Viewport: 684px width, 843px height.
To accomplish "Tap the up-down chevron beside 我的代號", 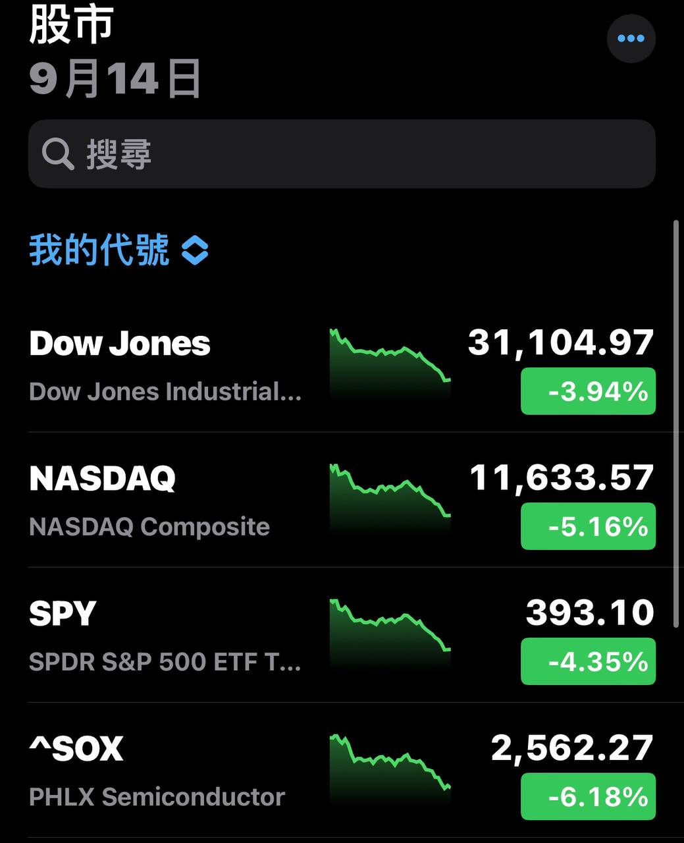I will [195, 251].
